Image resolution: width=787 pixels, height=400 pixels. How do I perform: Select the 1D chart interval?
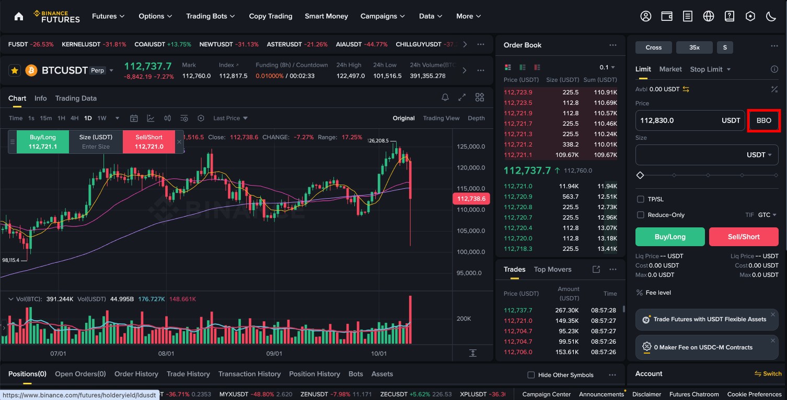88,118
